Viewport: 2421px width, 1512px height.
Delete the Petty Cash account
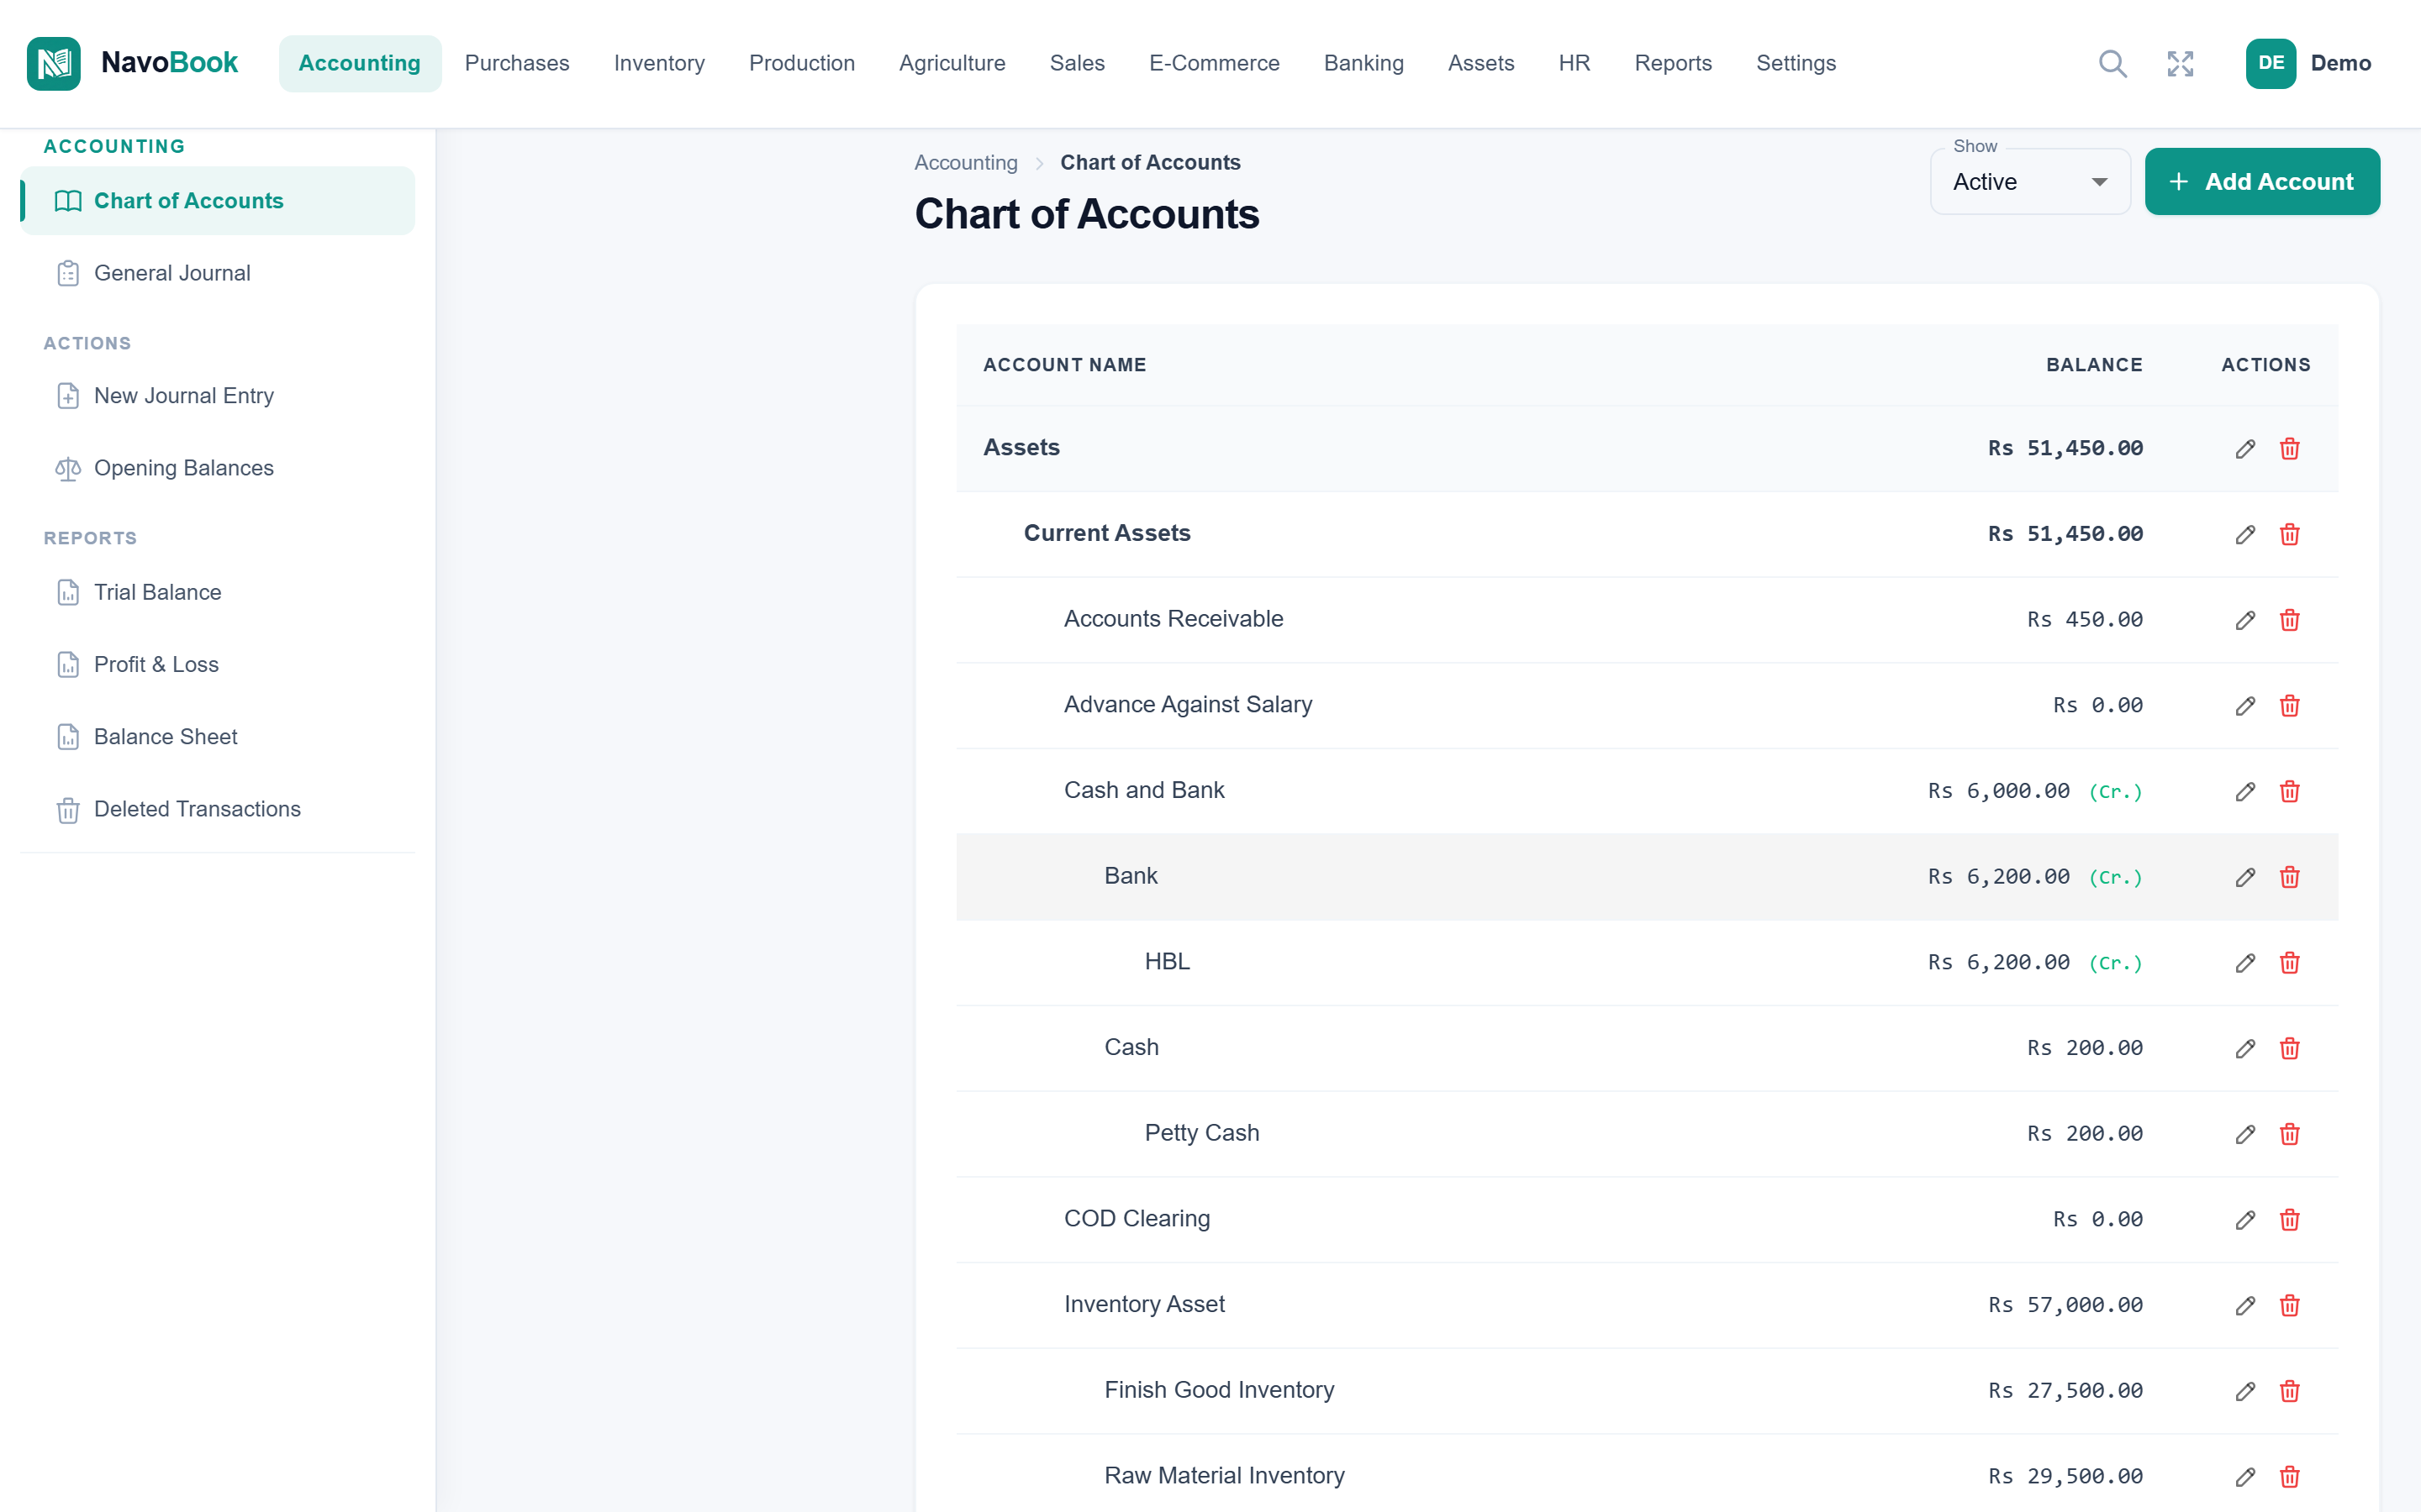pos(2289,1134)
